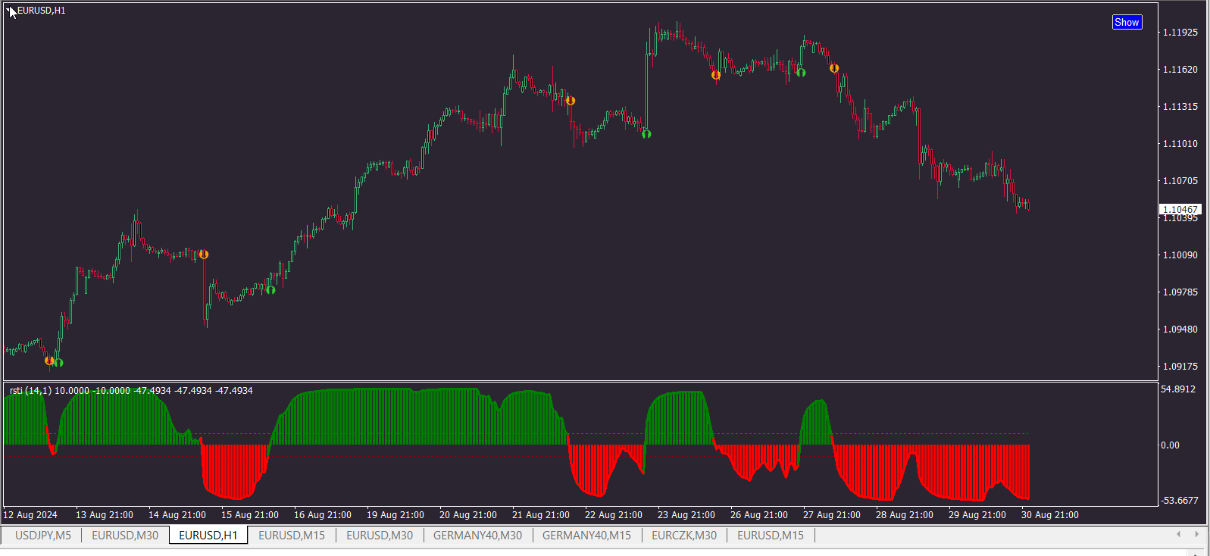Click orange signal marker on 28 Aug near 1.11620
Screen dimensions: 1210x556
point(834,68)
